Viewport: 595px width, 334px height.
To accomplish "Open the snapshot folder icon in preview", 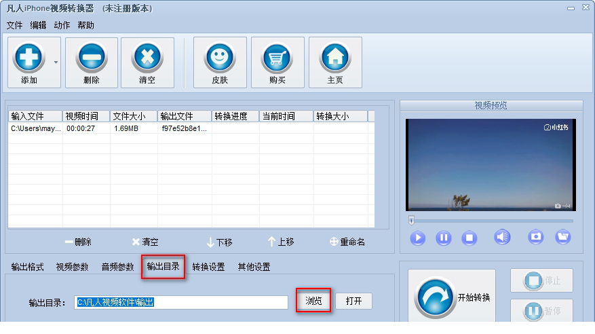I will 563,237.
